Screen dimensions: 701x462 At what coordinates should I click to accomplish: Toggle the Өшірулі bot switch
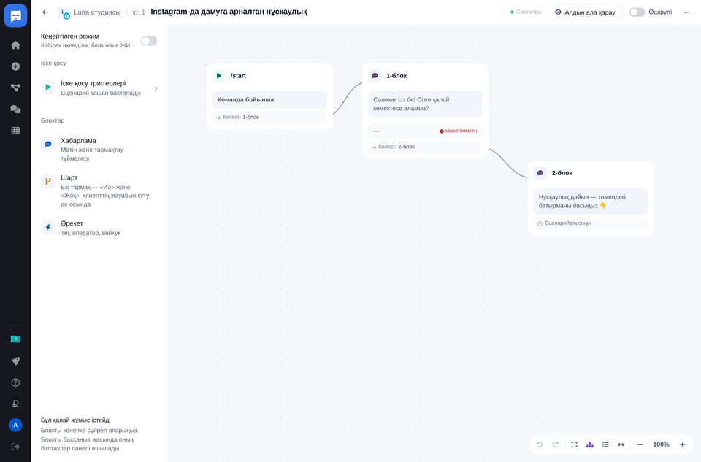(637, 12)
